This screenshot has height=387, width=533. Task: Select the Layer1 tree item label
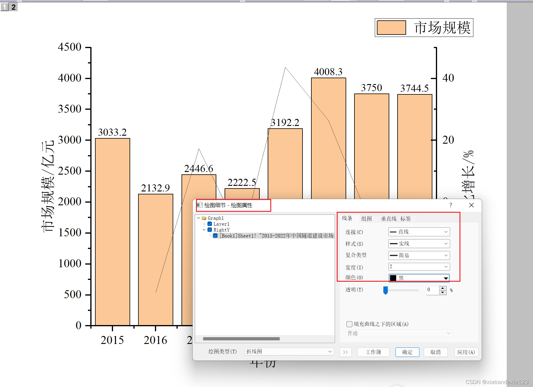pyautogui.click(x=221, y=224)
